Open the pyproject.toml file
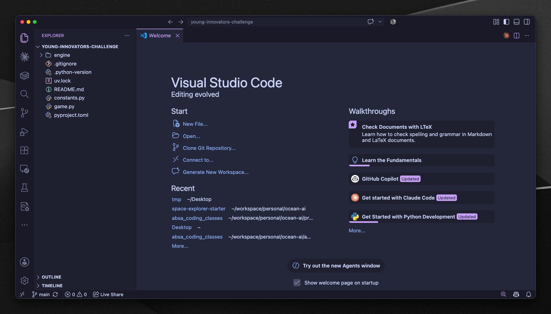This screenshot has height=314, width=551. pyautogui.click(x=85, y=115)
